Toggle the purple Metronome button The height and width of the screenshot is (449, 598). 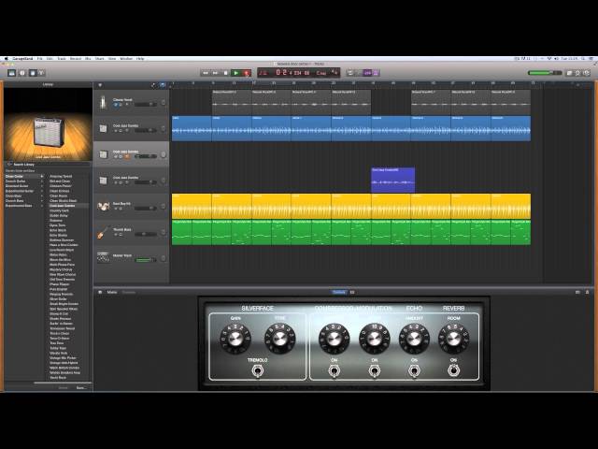pyautogui.click(x=376, y=73)
